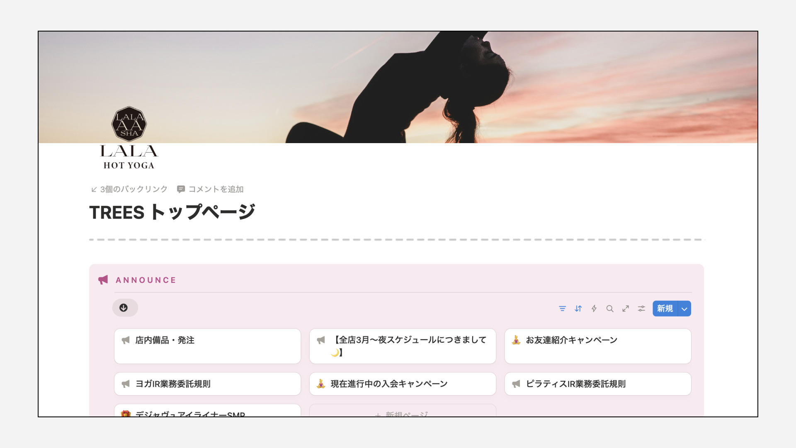Expand the dropdown next to the 新規 button
The height and width of the screenshot is (448, 796).
[684, 309]
